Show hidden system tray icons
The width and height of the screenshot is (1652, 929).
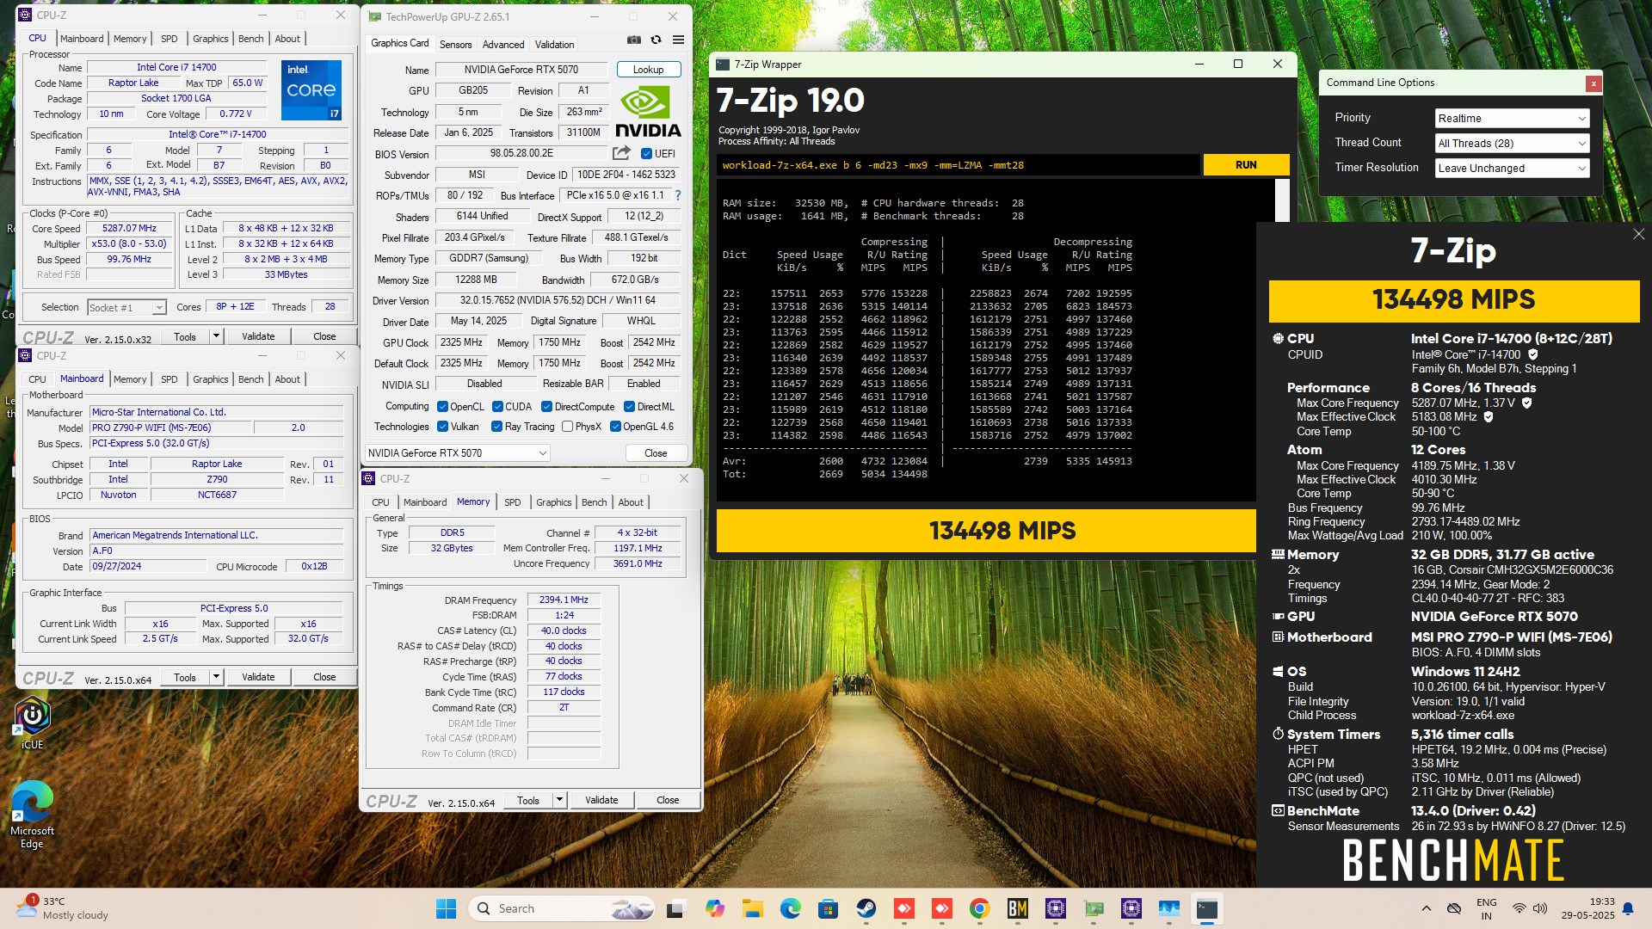click(x=1426, y=908)
